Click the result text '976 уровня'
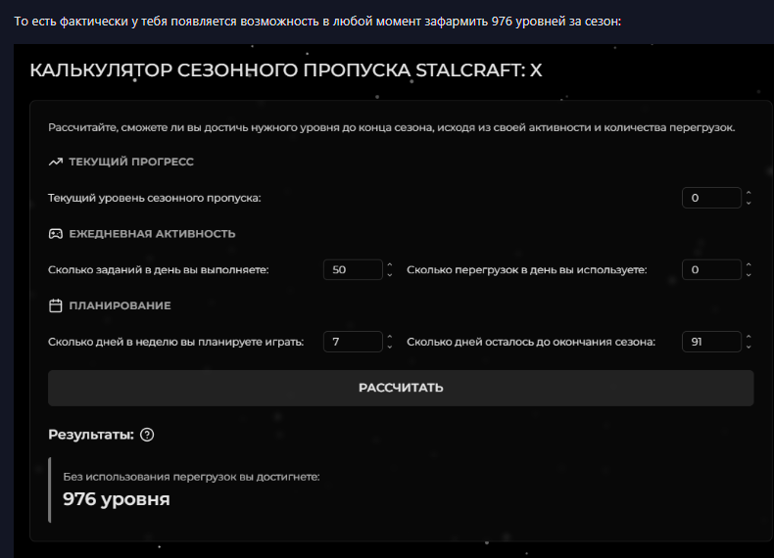774x558 pixels. pos(117,499)
